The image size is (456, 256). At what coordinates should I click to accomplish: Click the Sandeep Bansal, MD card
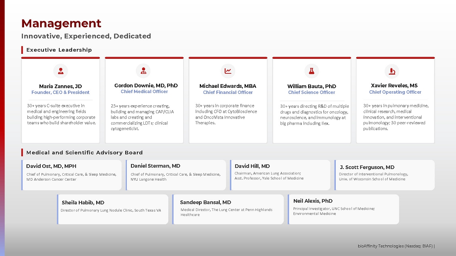[x=228, y=209]
